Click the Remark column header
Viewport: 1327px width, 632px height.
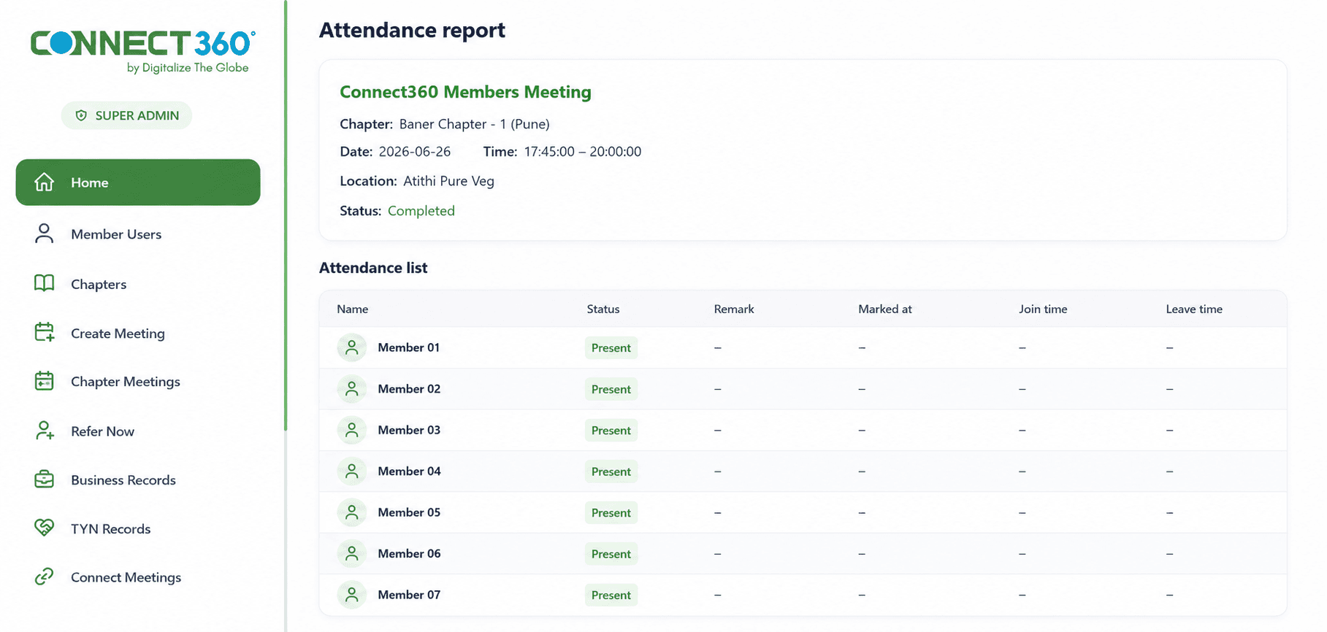pos(734,309)
